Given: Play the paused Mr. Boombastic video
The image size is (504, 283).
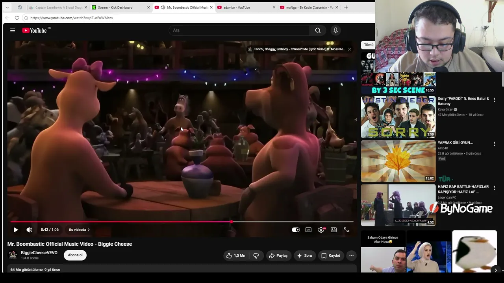Looking at the screenshot, I should click(x=16, y=230).
